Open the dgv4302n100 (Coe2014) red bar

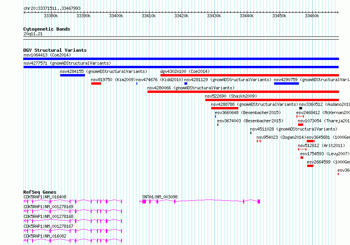tap(250, 75)
